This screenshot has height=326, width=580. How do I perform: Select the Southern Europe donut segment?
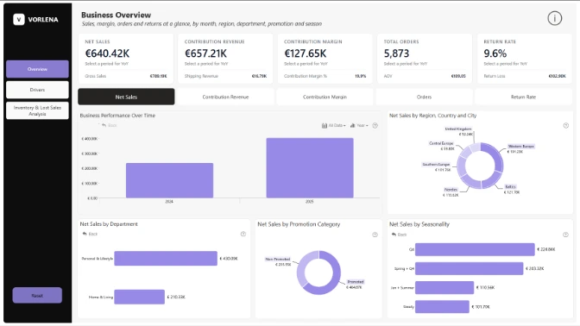[x=461, y=166]
